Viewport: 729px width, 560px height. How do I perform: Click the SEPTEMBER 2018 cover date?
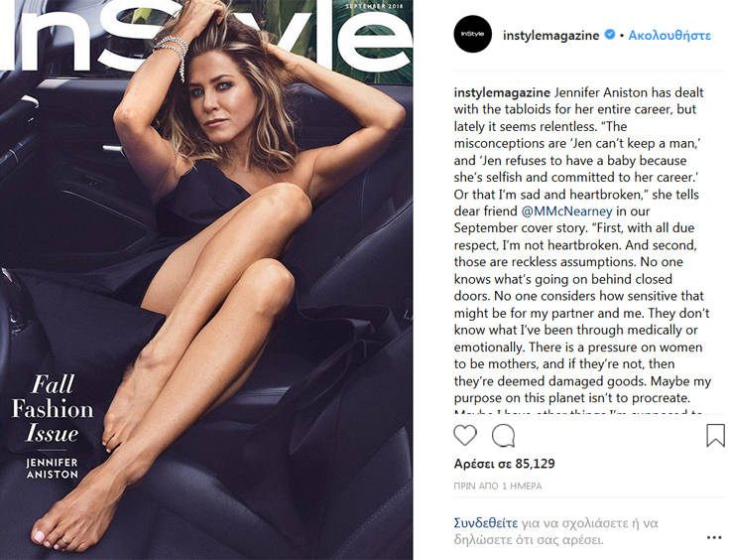(x=374, y=6)
